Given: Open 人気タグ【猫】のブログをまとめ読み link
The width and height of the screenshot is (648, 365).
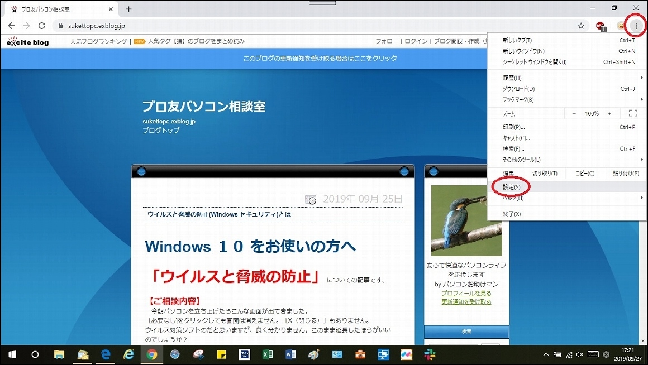Looking at the screenshot, I should [196, 41].
